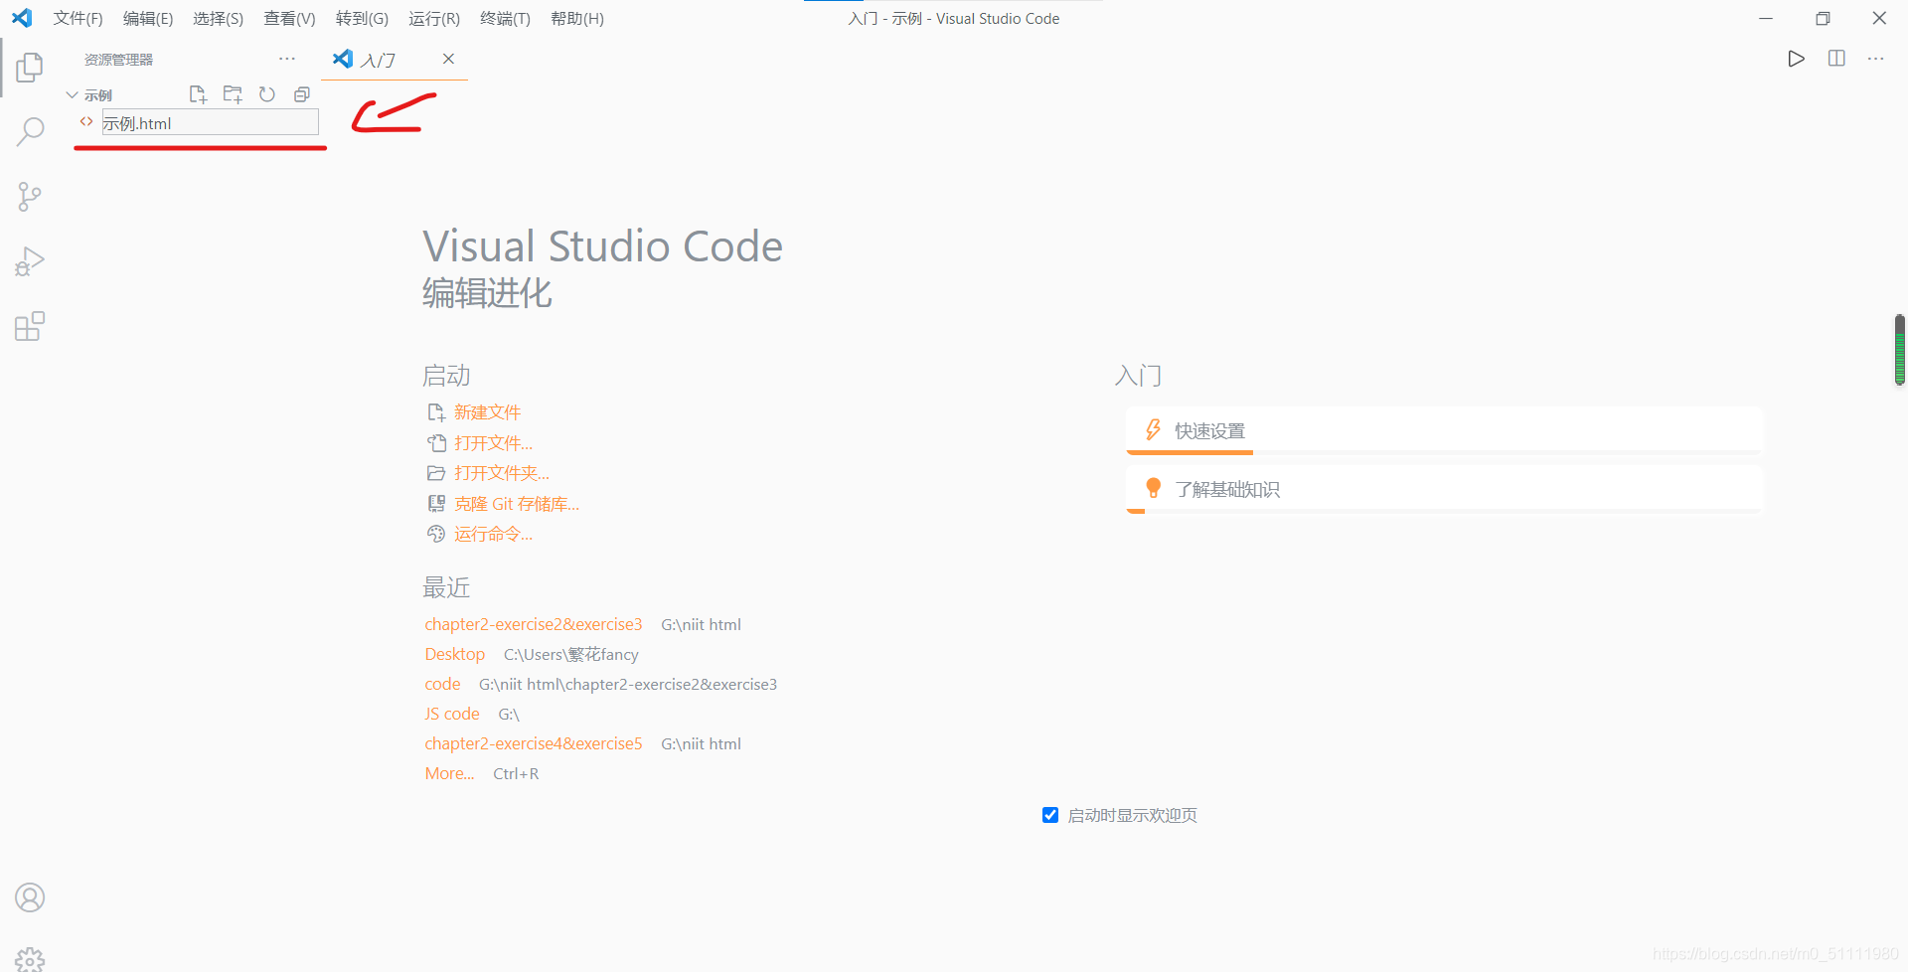The width and height of the screenshot is (1908, 972).
Task: Click the editor vertical scrollbar thumb
Action: pos(1899,350)
